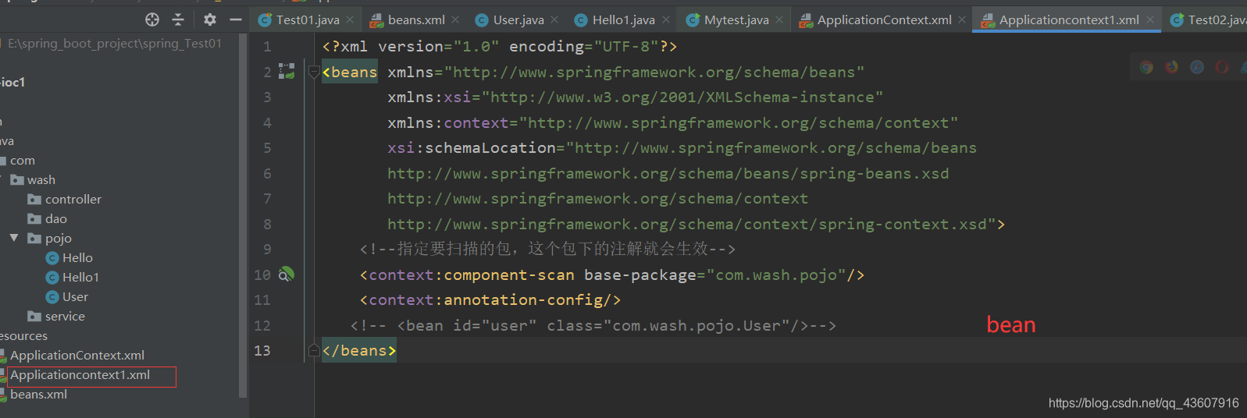Click the commented bean id="user" line
The height and width of the screenshot is (418, 1247).
point(593,325)
